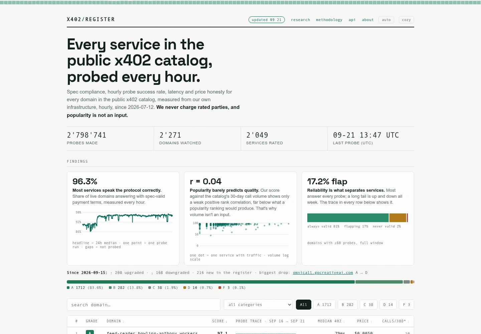Sort the table by SCORE column

(220, 321)
